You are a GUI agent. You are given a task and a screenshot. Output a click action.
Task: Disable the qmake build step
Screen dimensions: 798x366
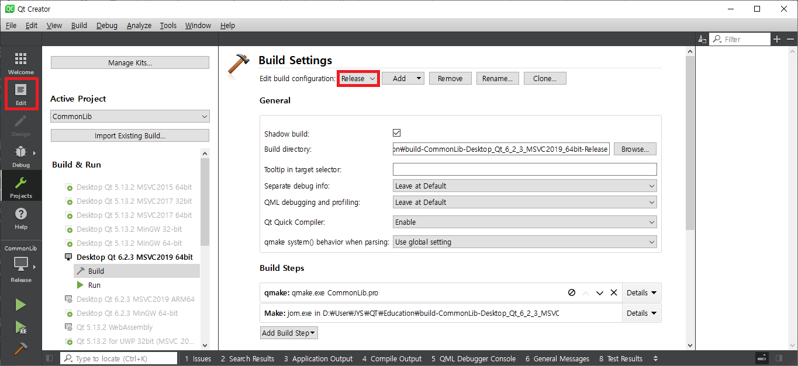pyautogui.click(x=571, y=292)
